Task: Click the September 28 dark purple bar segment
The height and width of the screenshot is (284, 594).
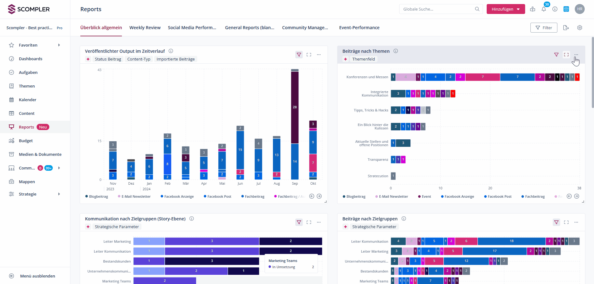Action: click(x=295, y=107)
